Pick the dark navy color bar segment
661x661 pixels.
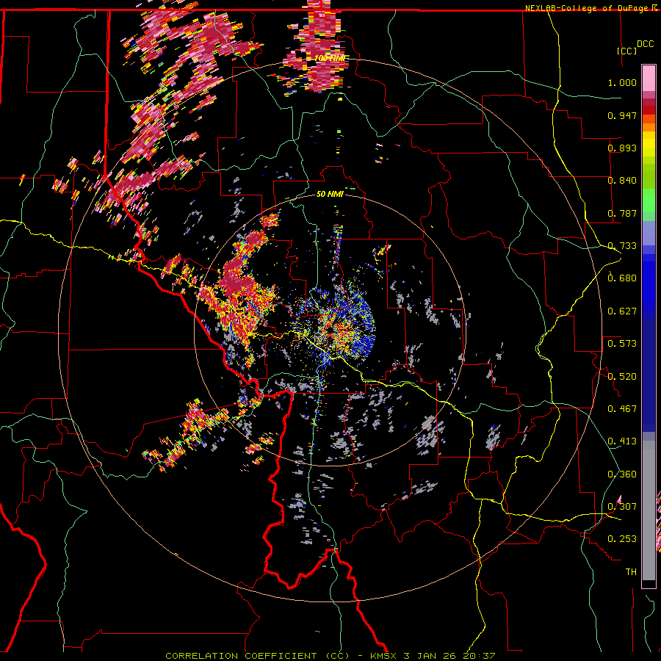click(649, 373)
